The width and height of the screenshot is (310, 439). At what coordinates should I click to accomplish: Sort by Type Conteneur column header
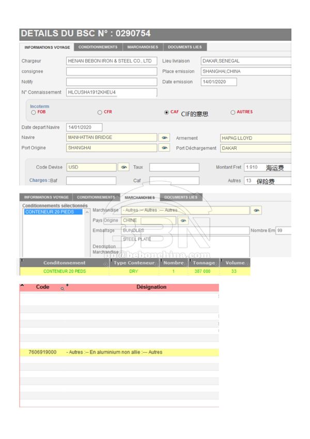[x=134, y=263]
